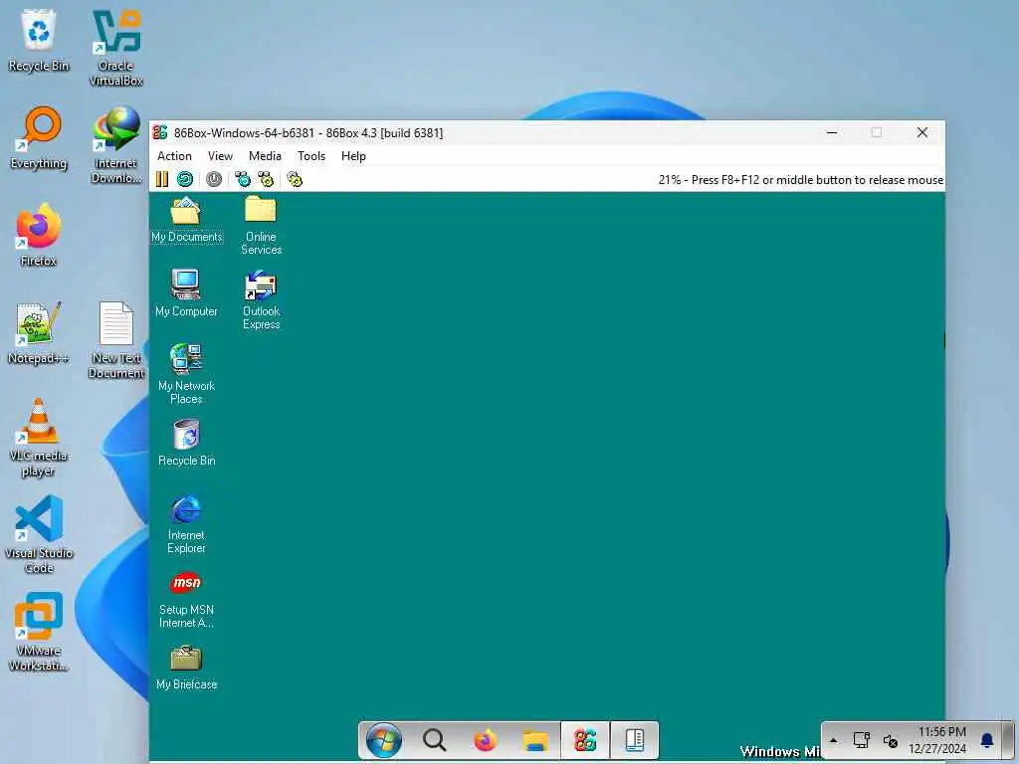Open the Action menu in 86Box

(x=174, y=156)
